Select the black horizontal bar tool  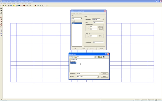pos(1,15)
